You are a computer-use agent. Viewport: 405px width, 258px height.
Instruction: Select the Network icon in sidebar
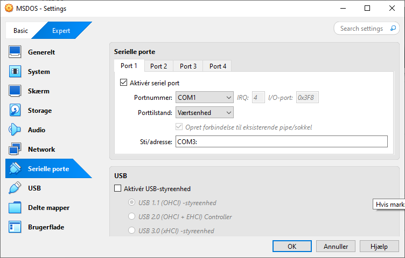15,150
